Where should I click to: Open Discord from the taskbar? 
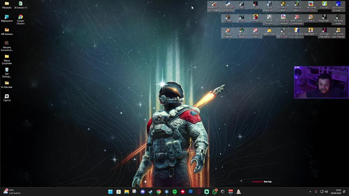(x=143, y=192)
